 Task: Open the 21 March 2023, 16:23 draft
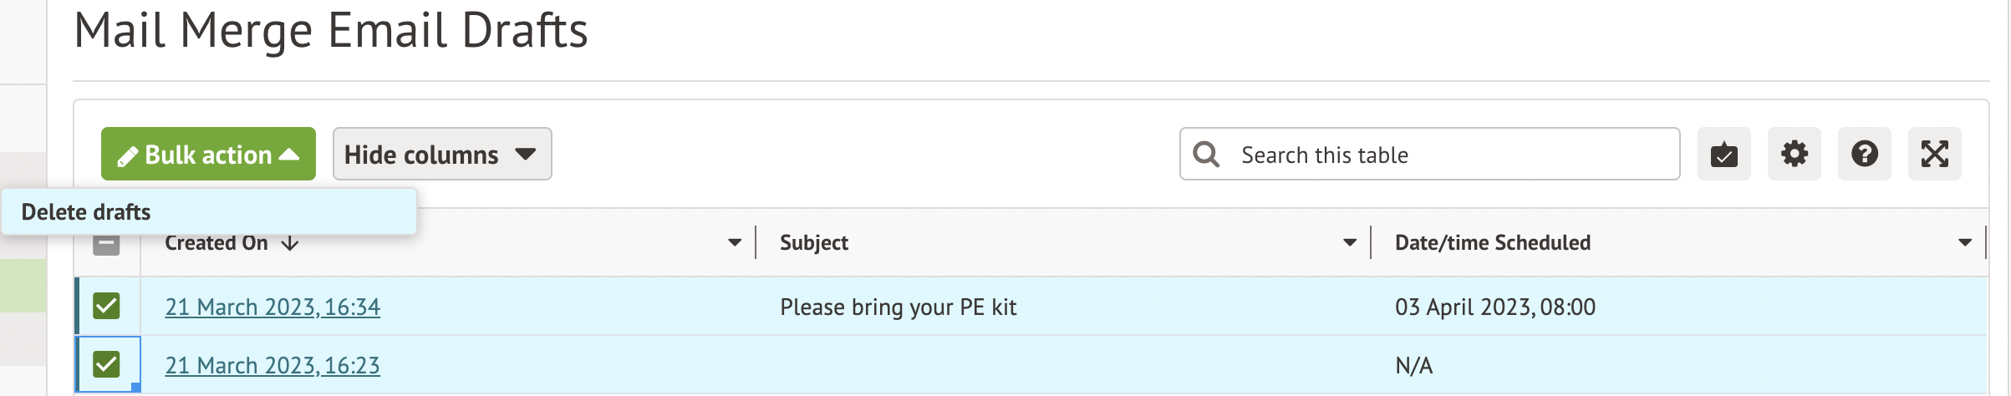point(272,366)
